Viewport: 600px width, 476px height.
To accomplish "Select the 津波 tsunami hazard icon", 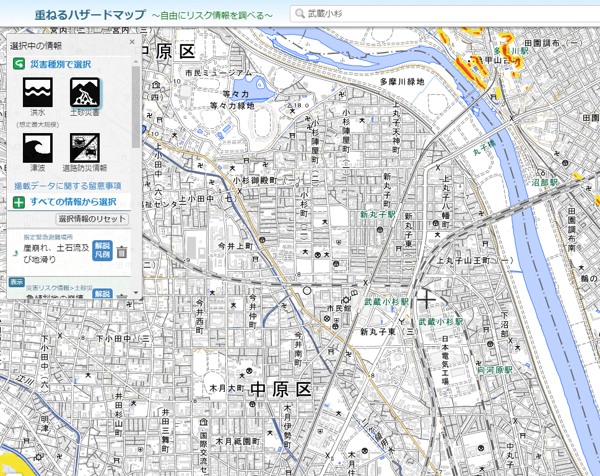I will pyautogui.click(x=38, y=148).
